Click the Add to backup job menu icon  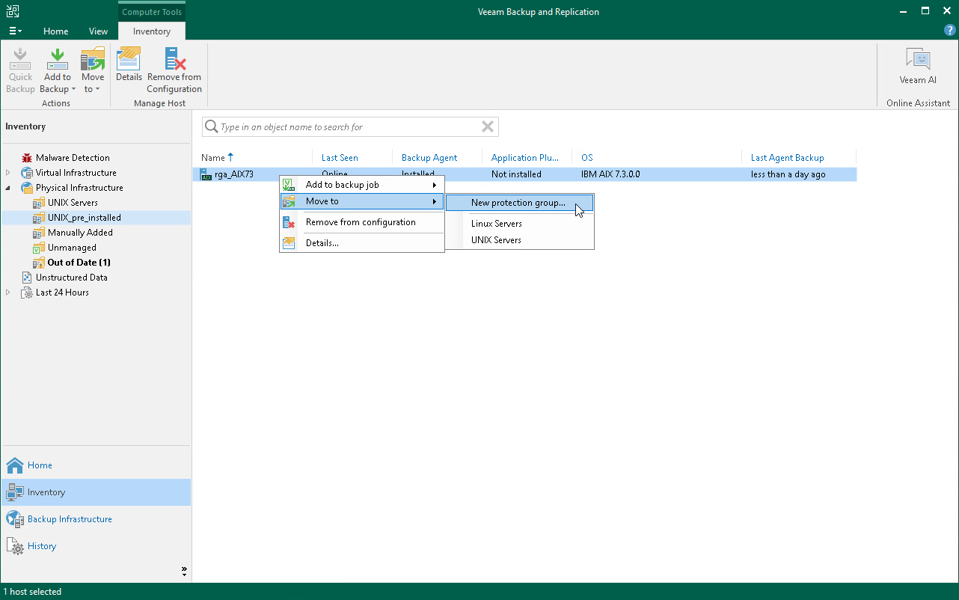(289, 185)
